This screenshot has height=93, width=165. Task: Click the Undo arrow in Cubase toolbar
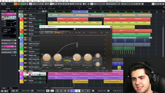(2, 4)
